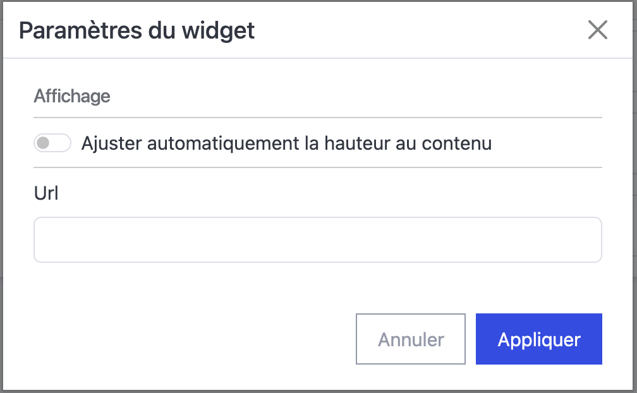
Task: Close the Paramètres du widget dialog
Action: pos(597,30)
